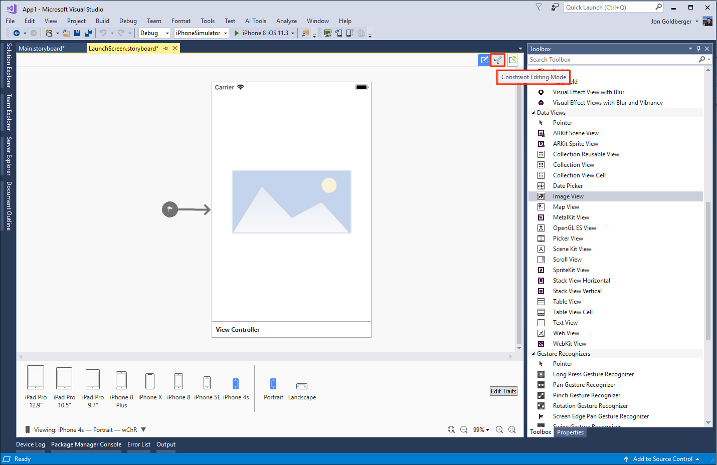Open the Analyze menu
717x465 pixels.
[286, 21]
